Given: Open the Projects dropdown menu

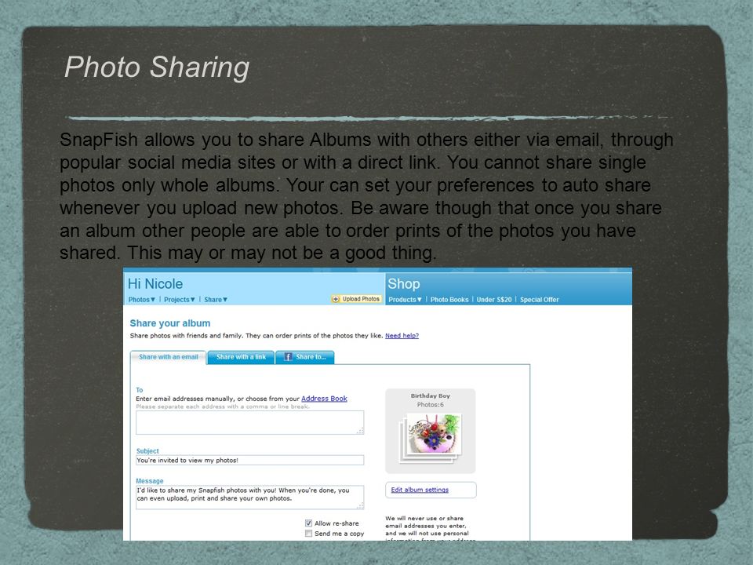Looking at the screenshot, I should (x=179, y=299).
